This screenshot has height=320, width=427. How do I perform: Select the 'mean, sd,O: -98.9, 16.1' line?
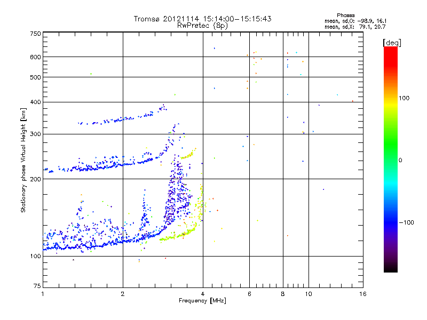pos(355,21)
